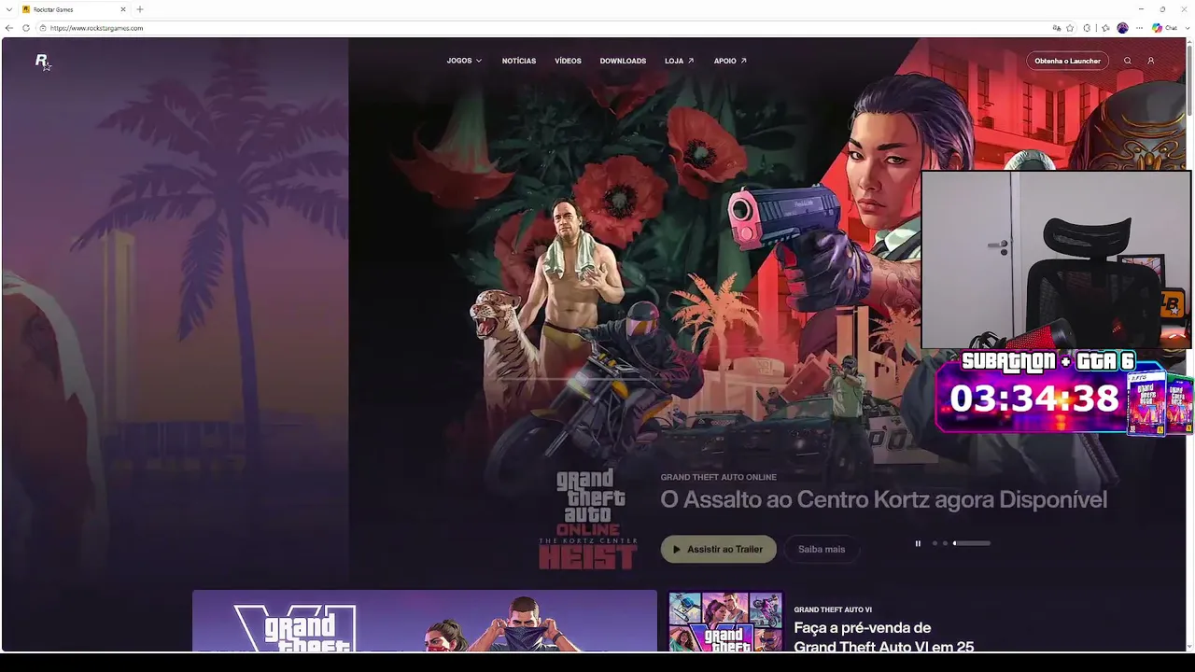This screenshot has height=672, width=1195.
Task: Open the browser profile avatar
Action: (x=1122, y=28)
